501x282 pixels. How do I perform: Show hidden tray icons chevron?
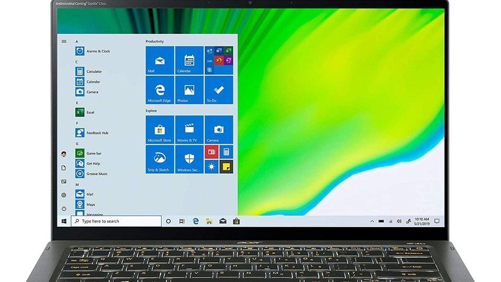[372, 221]
